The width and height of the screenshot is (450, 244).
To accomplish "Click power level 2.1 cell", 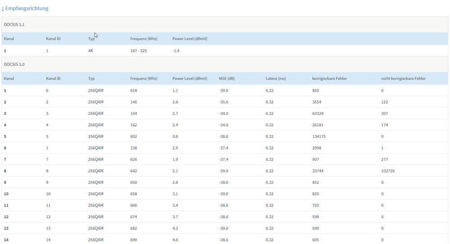I will click(175, 171).
